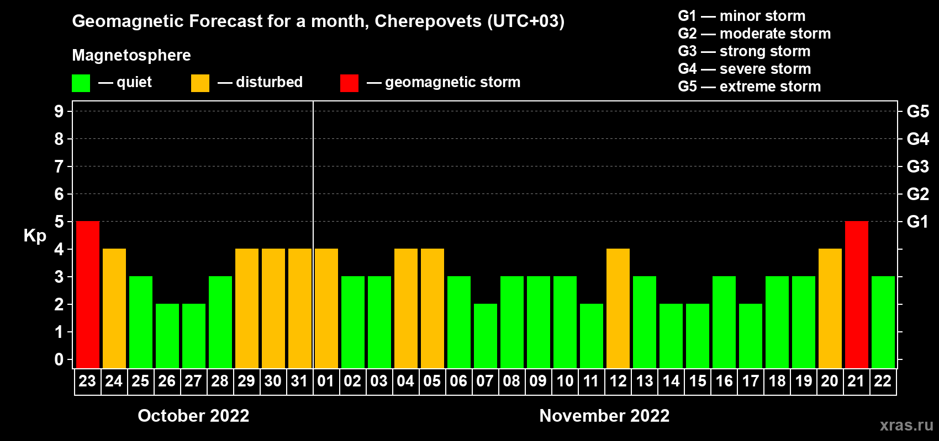939x441 pixels.
Task: Click the November 2022 month label
Action: (604, 416)
